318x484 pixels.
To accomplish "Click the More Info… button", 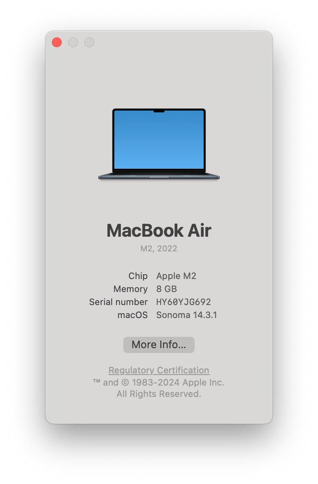I will (x=159, y=344).
